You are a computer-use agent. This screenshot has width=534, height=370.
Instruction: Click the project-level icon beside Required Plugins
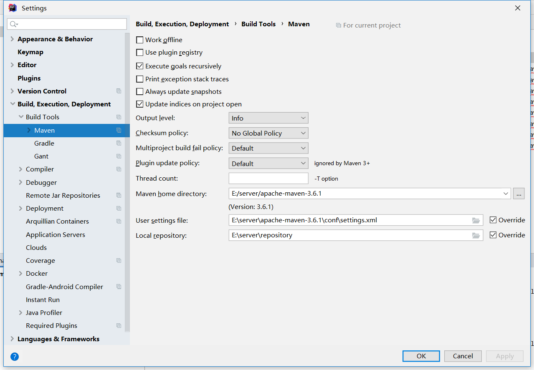[x=119, y=325]
